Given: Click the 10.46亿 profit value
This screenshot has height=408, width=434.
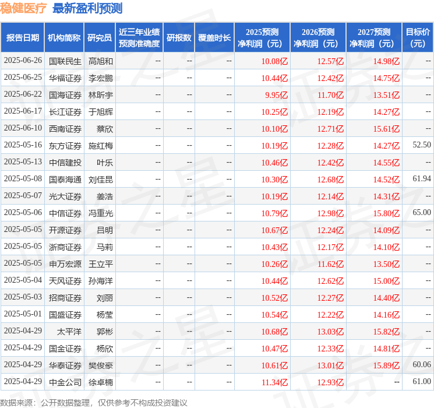Looking at the screenshot, I should [274, 163].
